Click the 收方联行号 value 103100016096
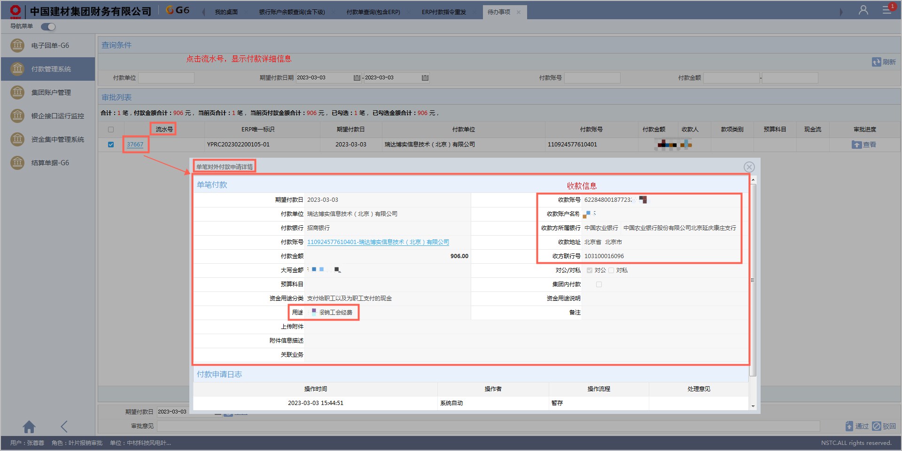 point(604,256)
